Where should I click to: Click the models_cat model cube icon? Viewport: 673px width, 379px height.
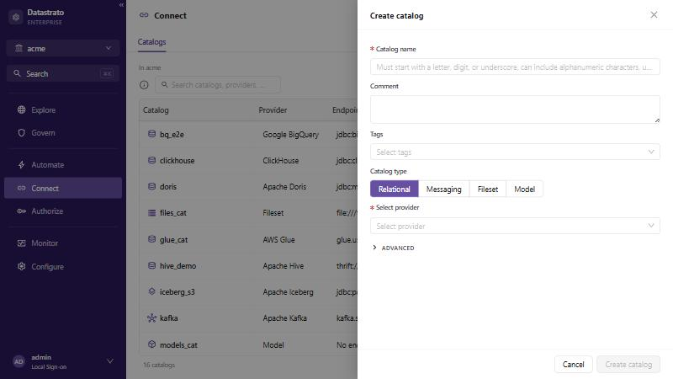tap(152, 344)
